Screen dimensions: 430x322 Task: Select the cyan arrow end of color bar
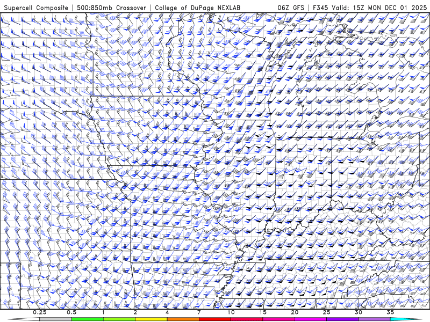point(406,319)
